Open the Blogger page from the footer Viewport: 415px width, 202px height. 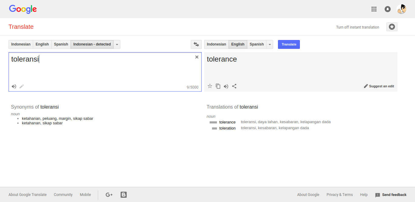coord(123,194)
